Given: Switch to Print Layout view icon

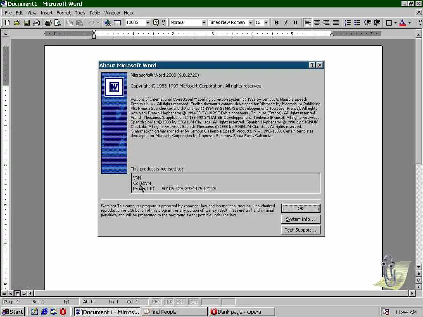Looking at the screenshot, I should click(17, 293).
